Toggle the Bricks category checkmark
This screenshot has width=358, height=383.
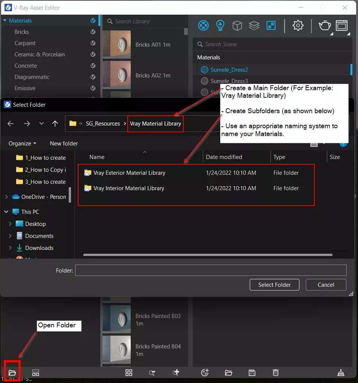[93, 32]
